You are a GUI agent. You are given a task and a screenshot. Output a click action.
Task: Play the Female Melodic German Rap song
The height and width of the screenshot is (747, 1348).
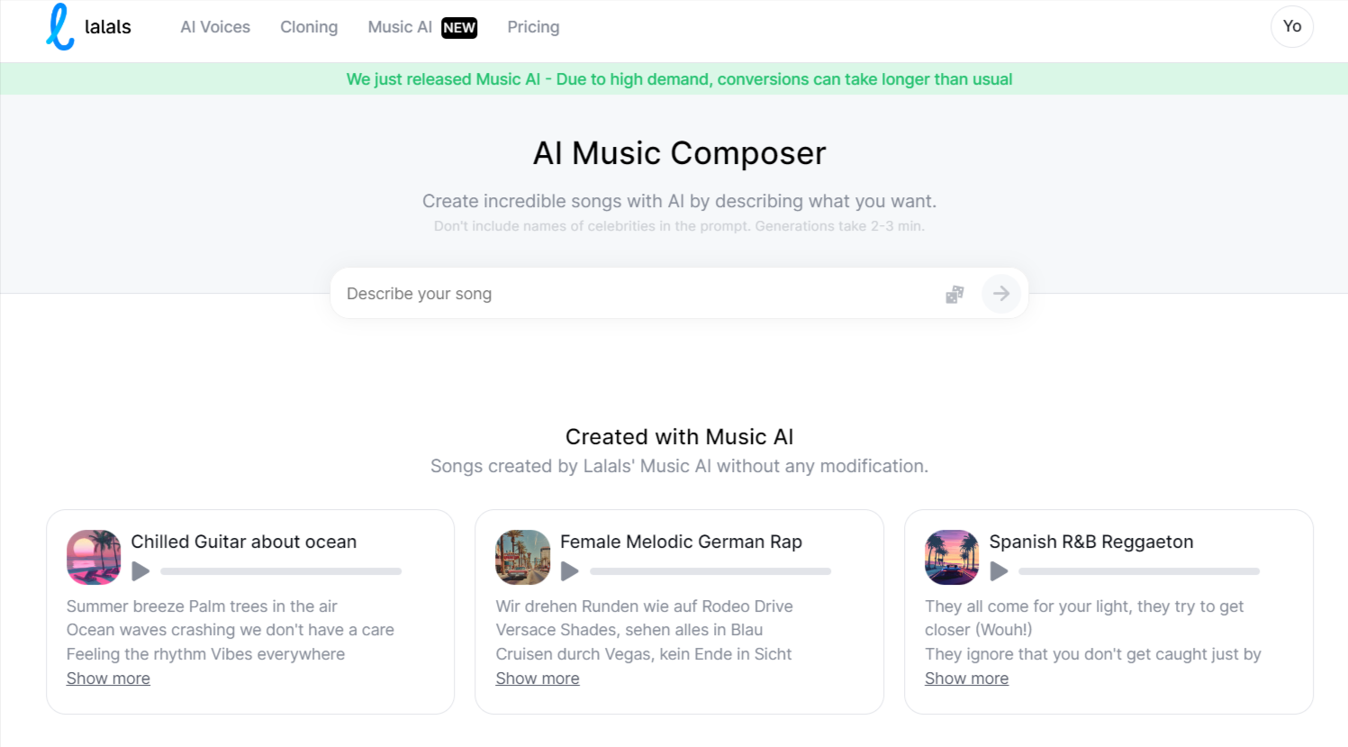(x=570, y=570)
